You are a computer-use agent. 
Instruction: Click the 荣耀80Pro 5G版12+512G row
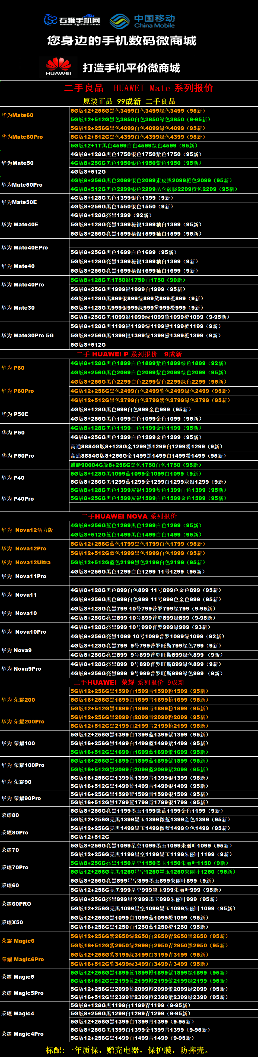[164, 837]
